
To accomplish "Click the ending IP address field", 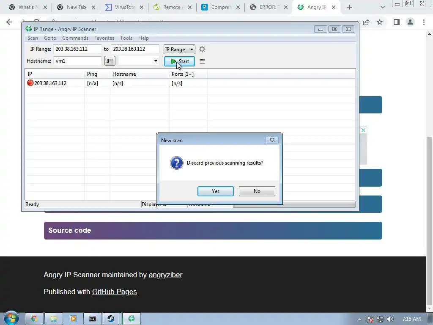I will pyautogui.click(x=135, y=49).
